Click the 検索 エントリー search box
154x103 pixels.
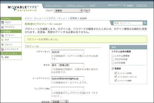coord(128,23)
